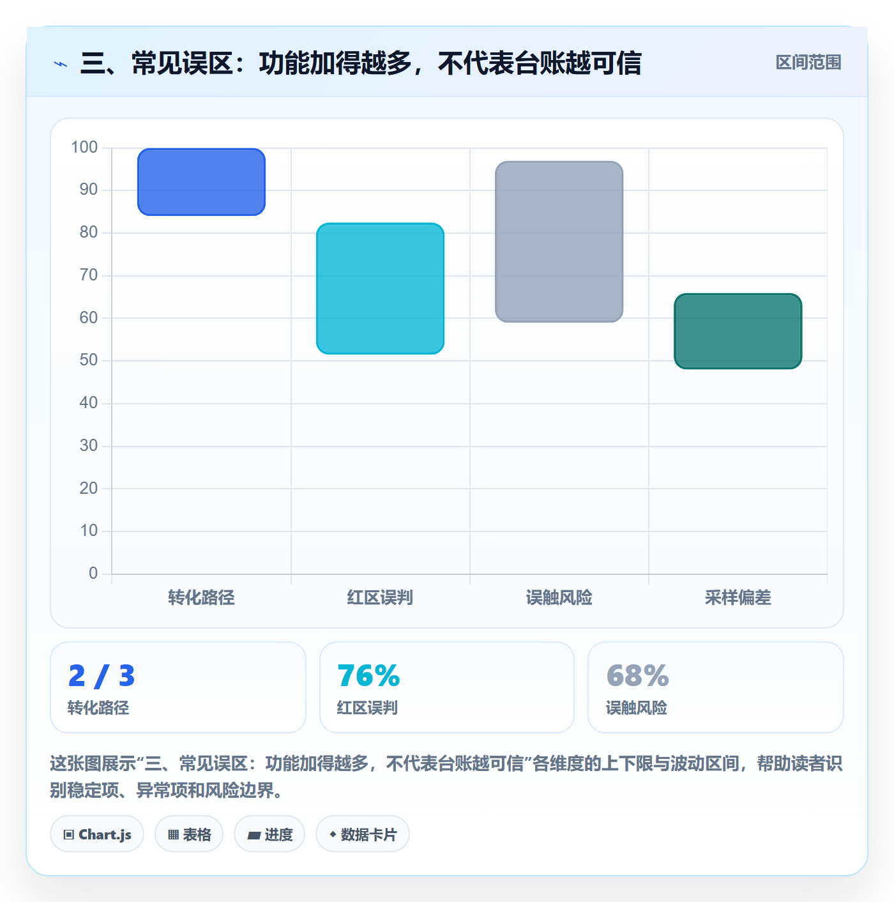Select the 表格 tag chip

(x=189, y=834)
